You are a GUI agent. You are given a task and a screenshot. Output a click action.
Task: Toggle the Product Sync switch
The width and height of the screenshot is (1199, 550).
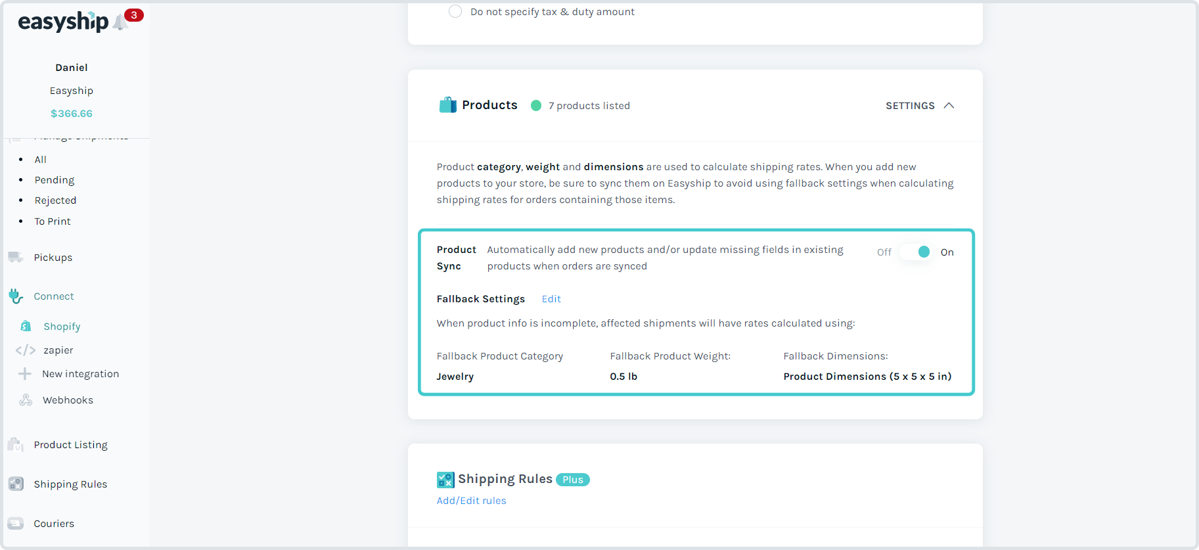click(x=916, y=252)
